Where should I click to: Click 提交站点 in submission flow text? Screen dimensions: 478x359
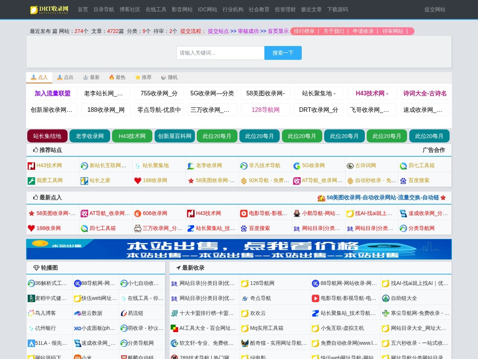click(x=218, y=31)
